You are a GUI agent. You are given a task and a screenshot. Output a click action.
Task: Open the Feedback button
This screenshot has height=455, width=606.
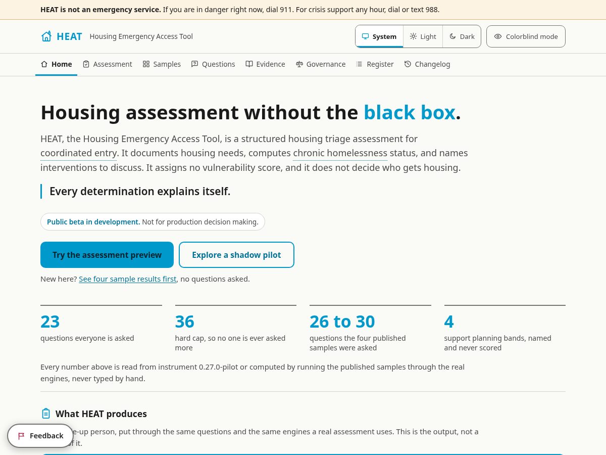[x=40, y=436]
